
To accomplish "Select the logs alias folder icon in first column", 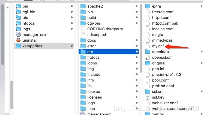I will pyautogui.click(x=18, y=29).
